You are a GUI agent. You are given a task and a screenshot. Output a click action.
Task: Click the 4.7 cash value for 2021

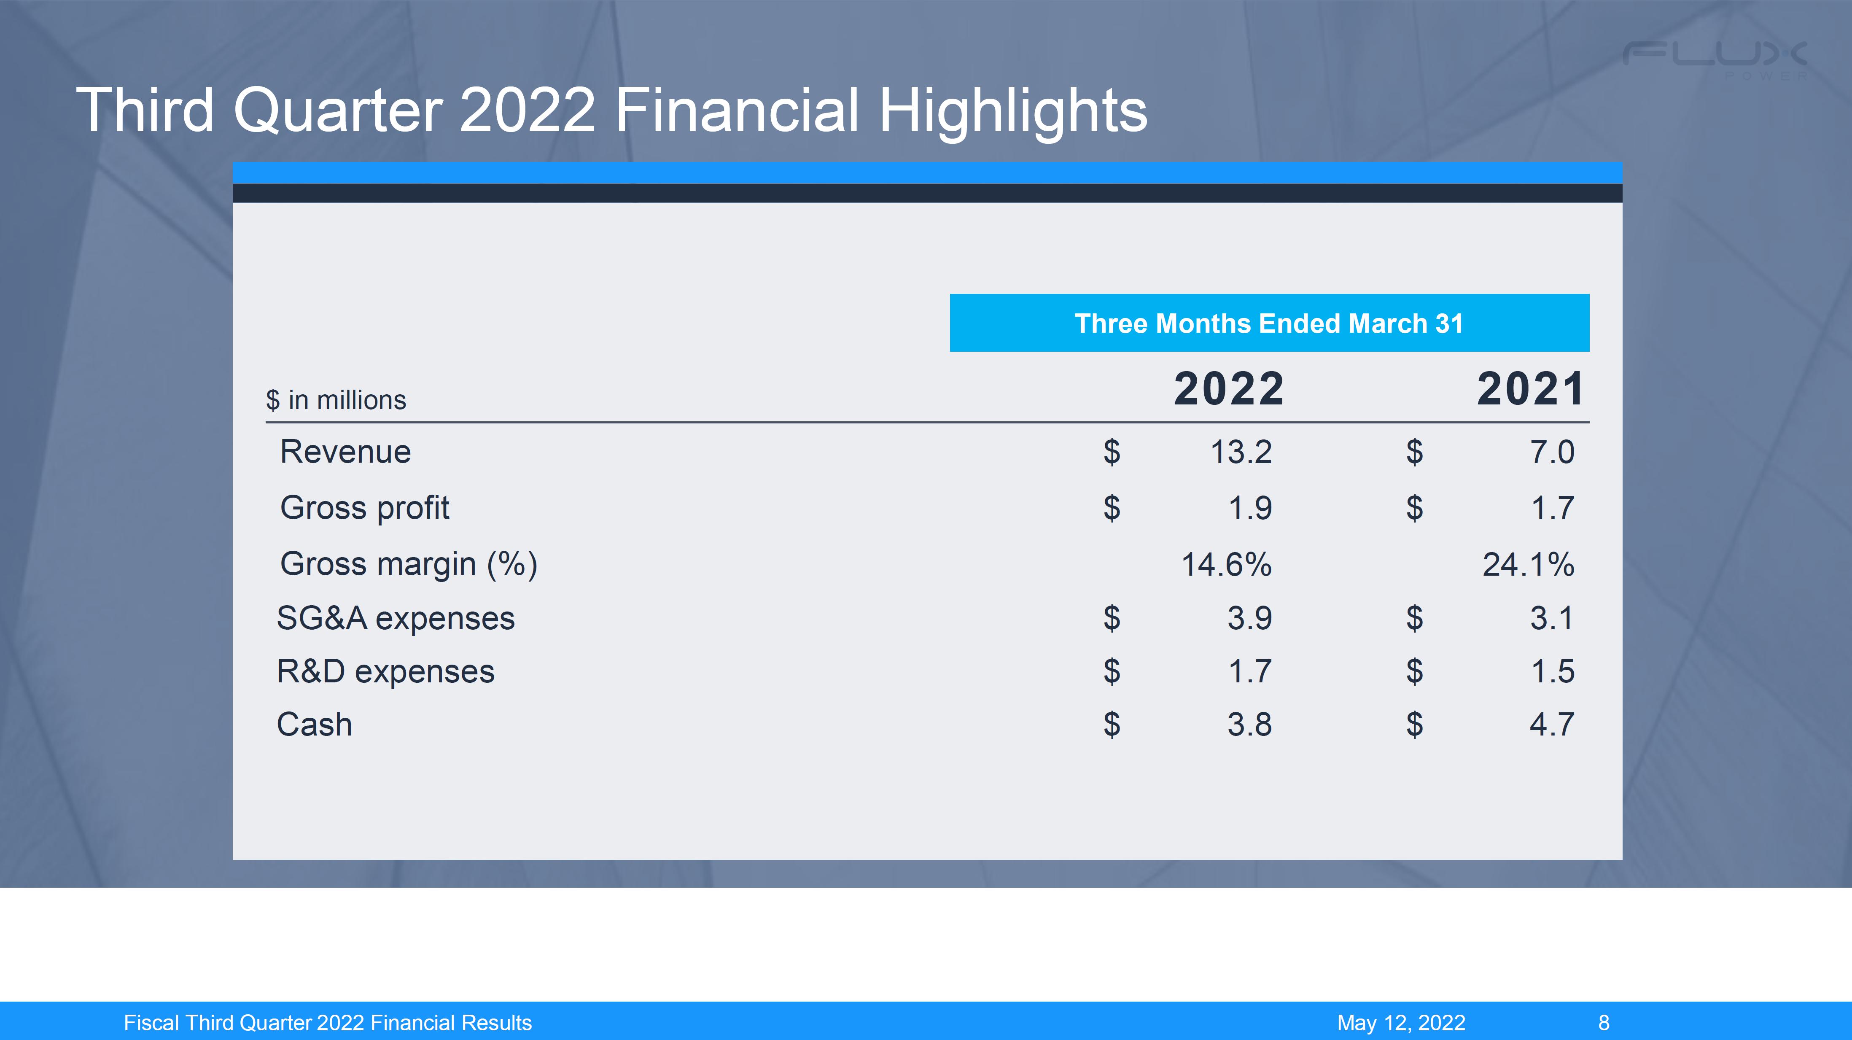1551,724
